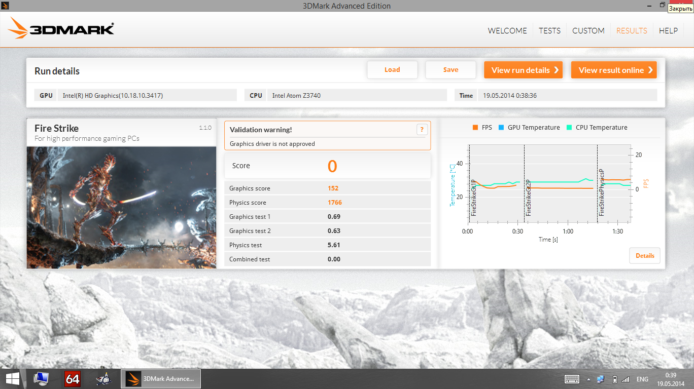Click the Graphics score value 152

[333, 188]
